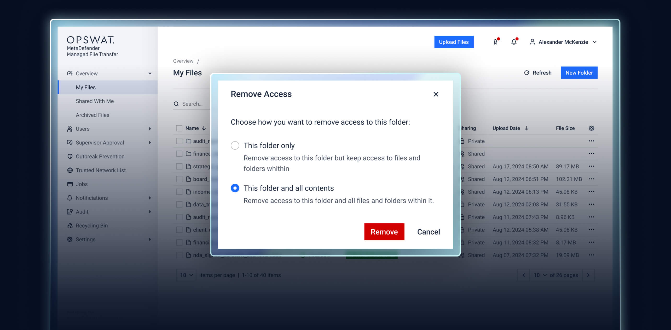The image size is (671, 330).
Task: Go to the next page of files
Action: (588, 275)
